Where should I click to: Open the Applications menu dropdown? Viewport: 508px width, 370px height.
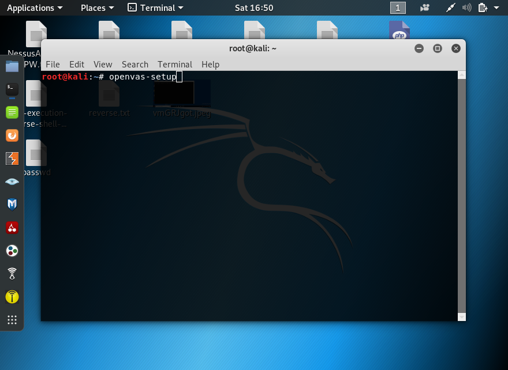tap(35, 7)
